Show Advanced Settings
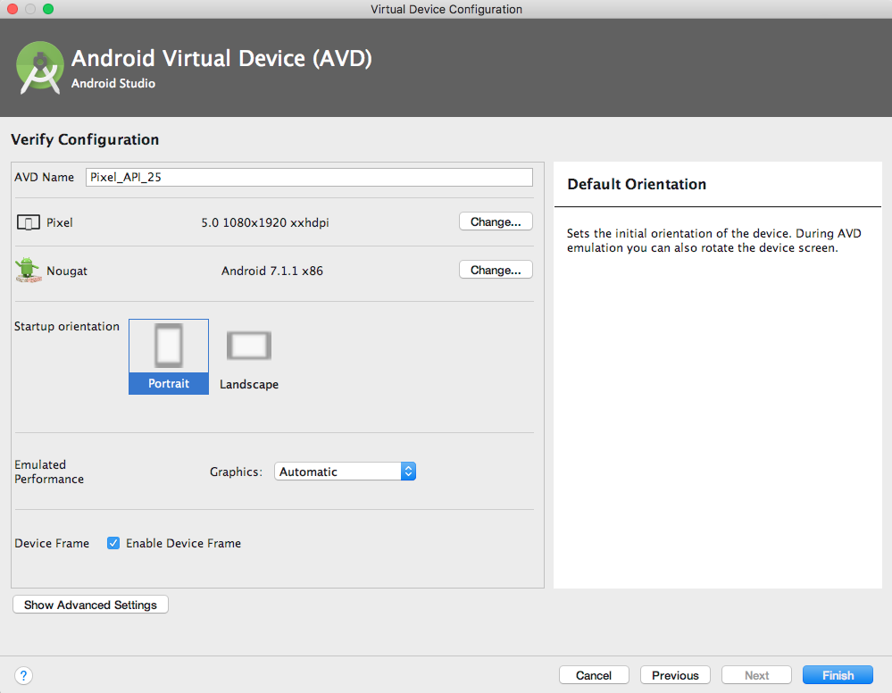892x693 pixels. click(x=90, y=605)
